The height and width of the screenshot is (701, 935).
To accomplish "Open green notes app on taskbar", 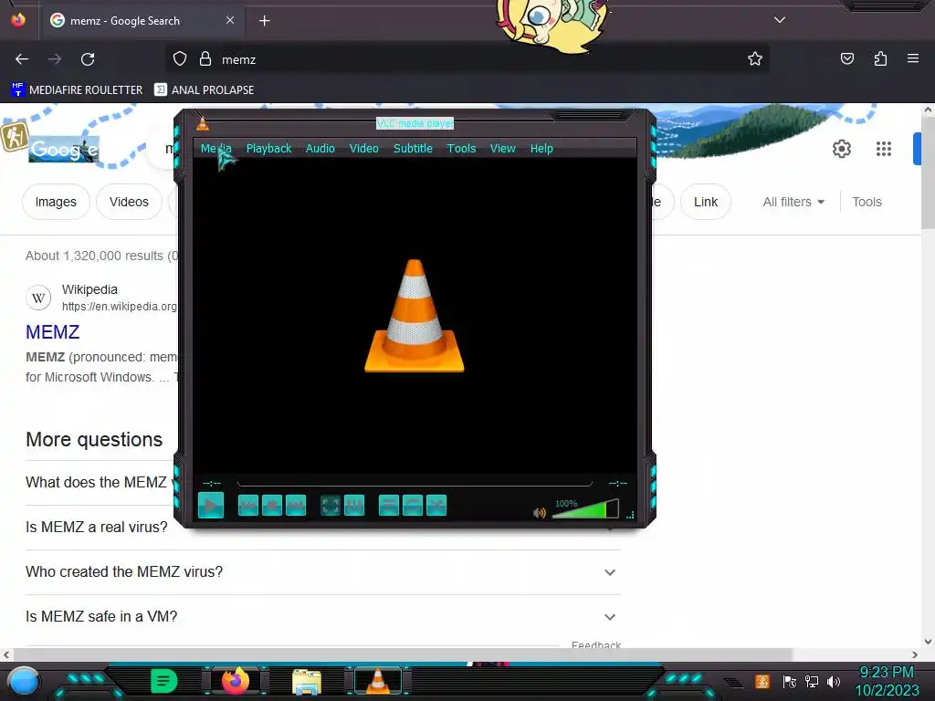I will 163,681.
